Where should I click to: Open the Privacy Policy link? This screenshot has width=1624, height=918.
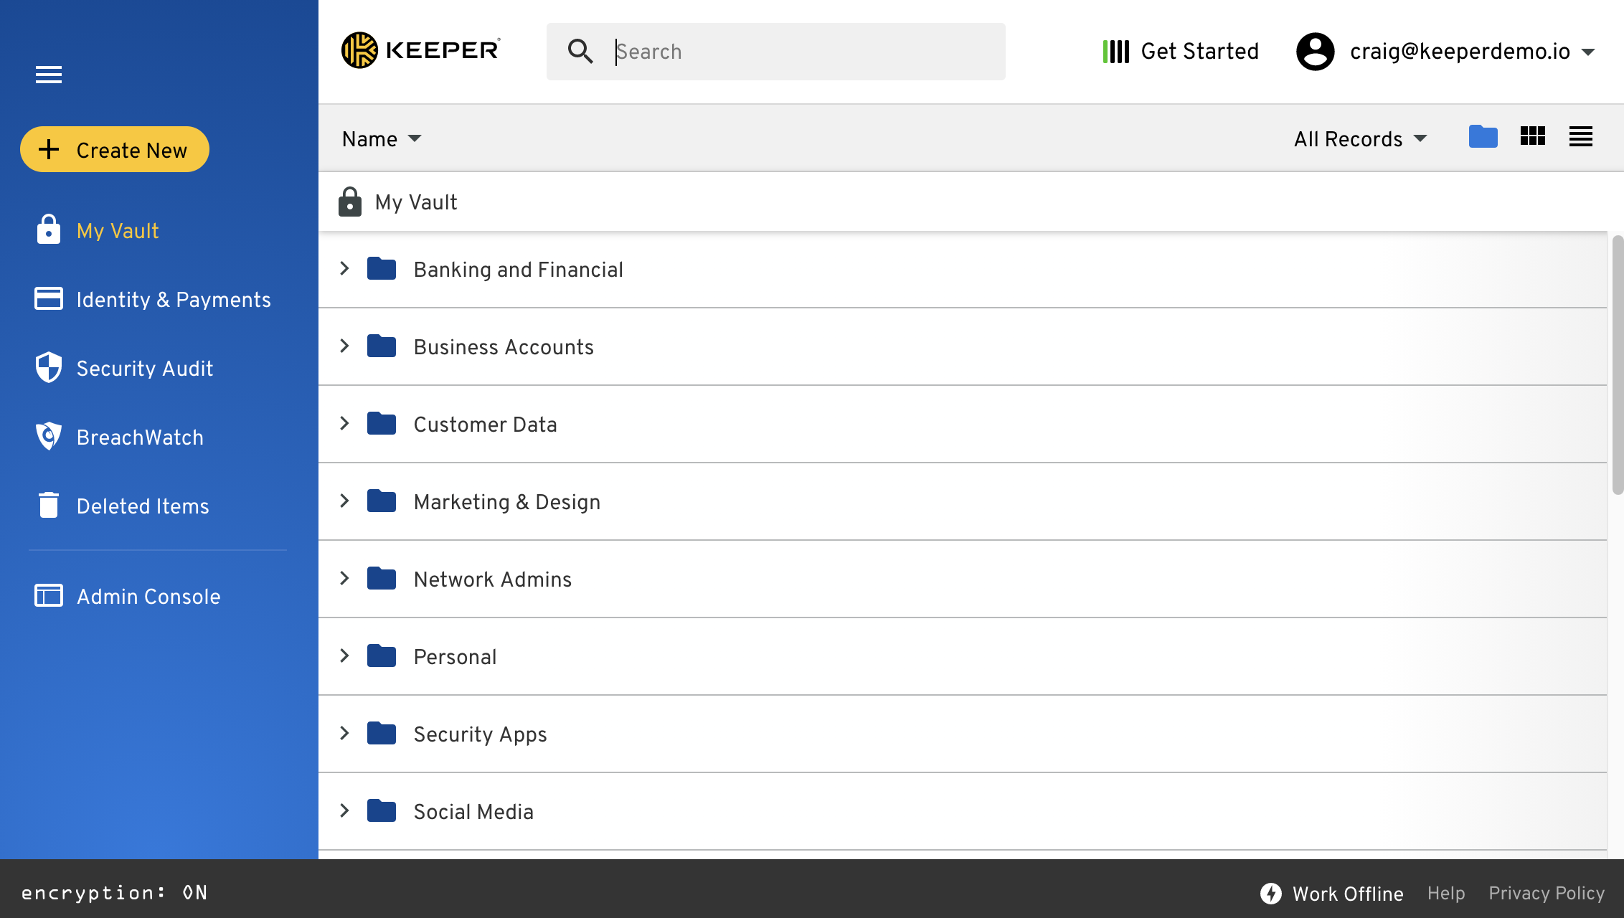[x=1546, y=894]
